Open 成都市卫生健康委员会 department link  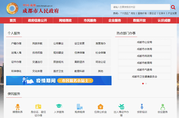144,77
